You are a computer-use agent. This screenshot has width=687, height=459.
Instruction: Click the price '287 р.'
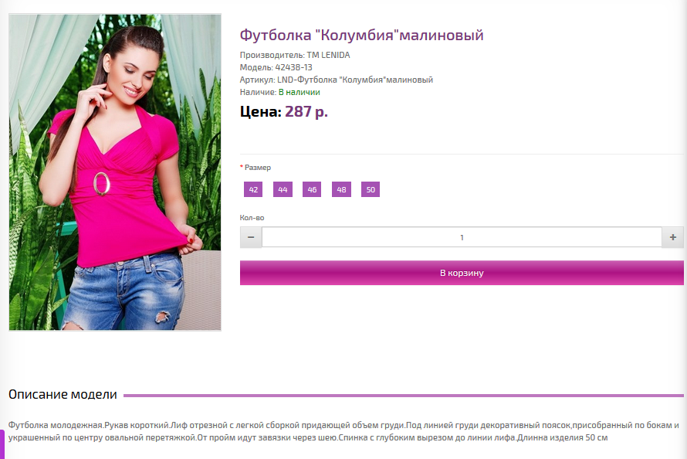pos(306,112)
